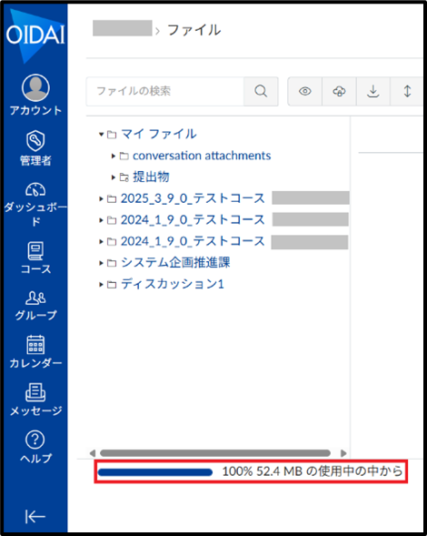Open the ヘルプ help menu
Image resolution: width=427 pixels, height=536 pixels.
coord(35,447)
